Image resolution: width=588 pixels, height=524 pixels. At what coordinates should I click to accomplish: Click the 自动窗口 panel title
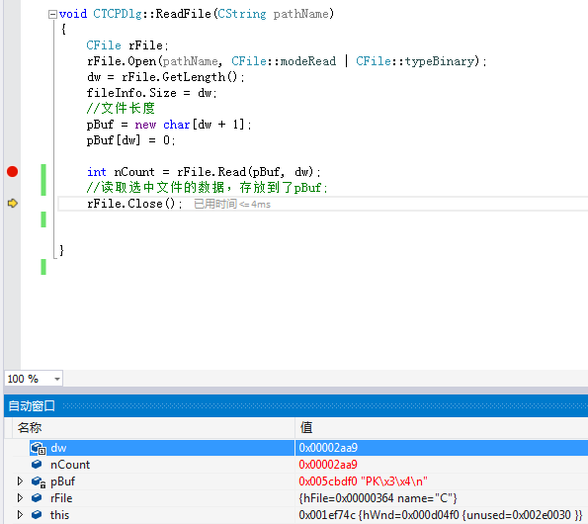coord(32,405)
